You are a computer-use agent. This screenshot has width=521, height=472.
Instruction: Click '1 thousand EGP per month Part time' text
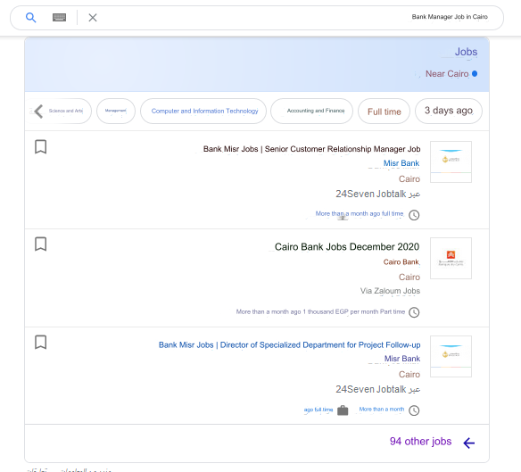pos(354,311)
